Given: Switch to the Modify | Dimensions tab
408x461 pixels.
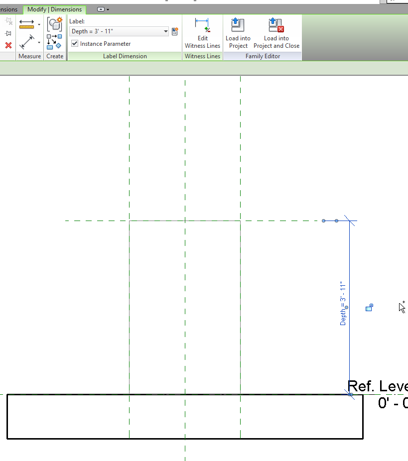Looking at the screenshot, I should pos(55,9).
